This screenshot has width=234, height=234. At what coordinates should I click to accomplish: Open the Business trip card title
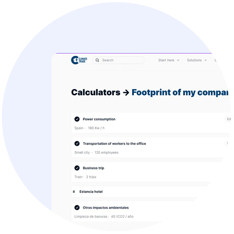(93, 168)
